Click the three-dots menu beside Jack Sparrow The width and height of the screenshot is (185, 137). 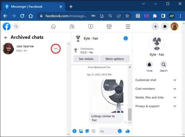[56, 49]
